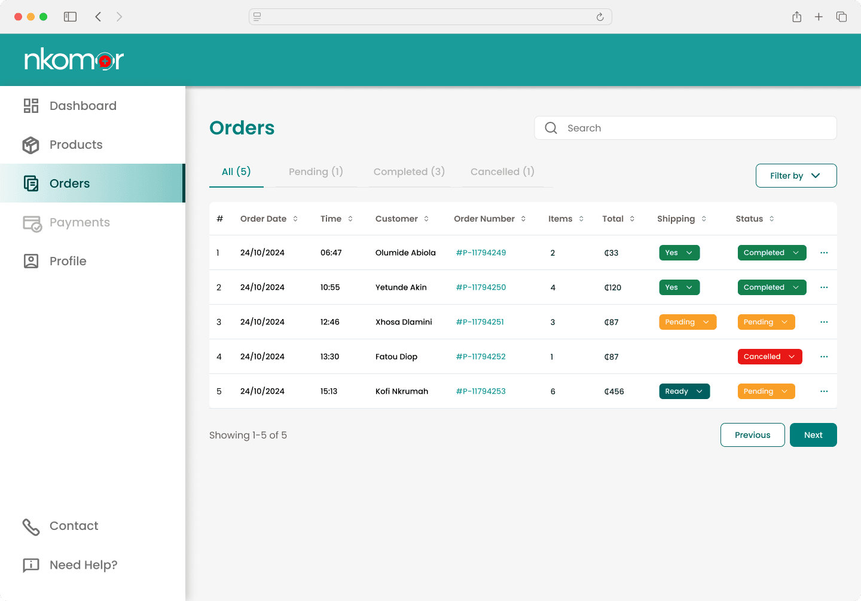861x601 pixels.
Task: Click the browser reload icon
Action: pos(600,17)
